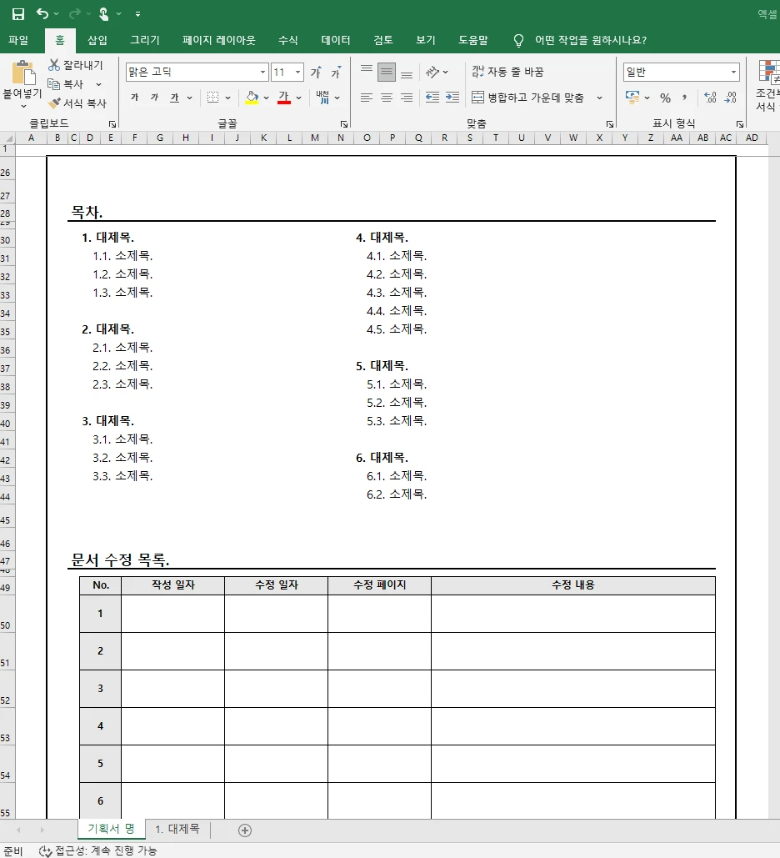Toggle italic formatting
Viewport: 780px width, 858px height.
pyautogui.click(x=155, y=98)
